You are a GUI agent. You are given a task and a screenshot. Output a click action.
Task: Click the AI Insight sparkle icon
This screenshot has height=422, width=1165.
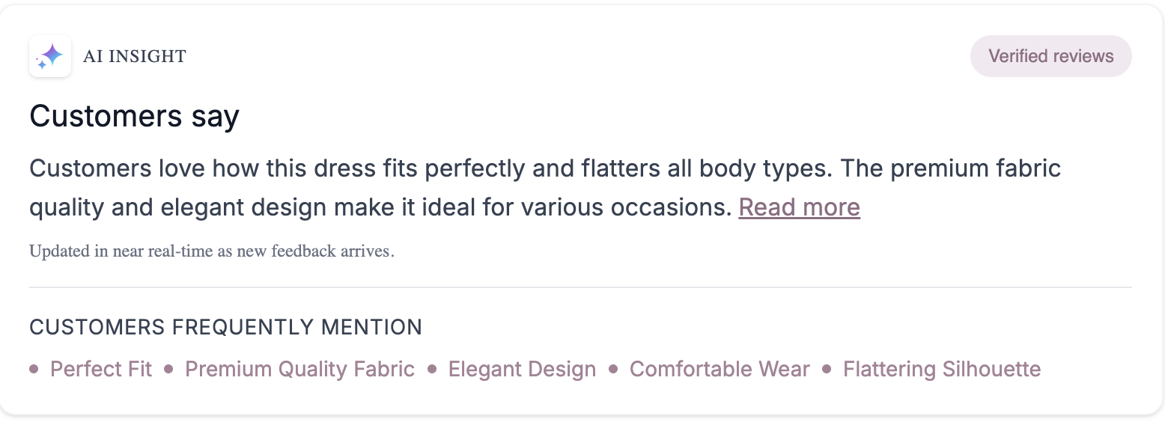50,56
